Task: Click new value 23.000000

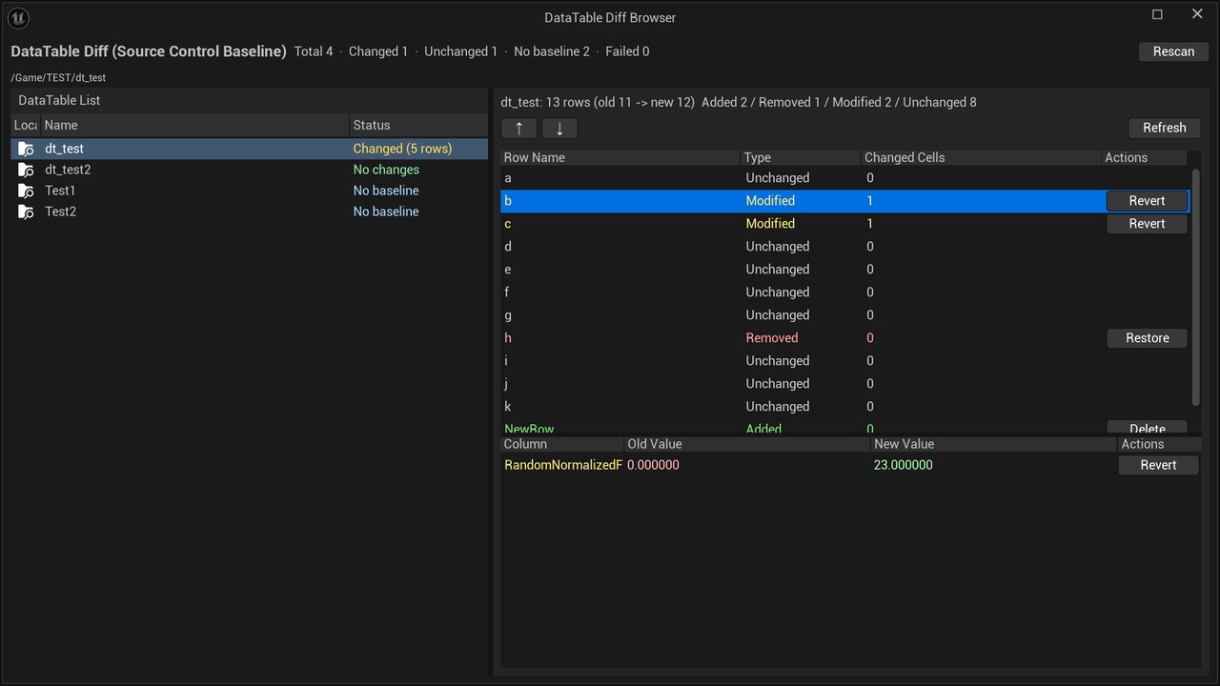Action: 903,465
